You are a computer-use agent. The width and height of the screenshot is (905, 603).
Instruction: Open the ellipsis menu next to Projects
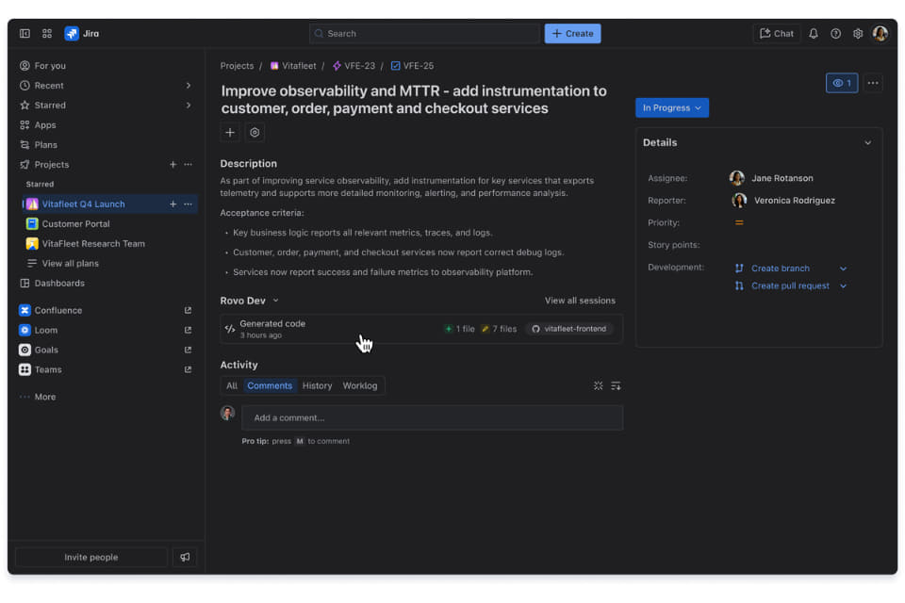[x=189, y=165]
